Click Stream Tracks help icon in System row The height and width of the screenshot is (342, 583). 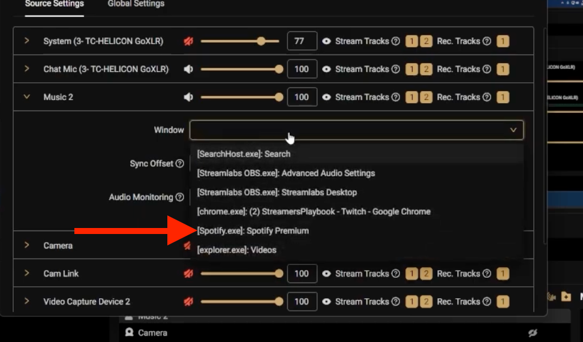395,41
